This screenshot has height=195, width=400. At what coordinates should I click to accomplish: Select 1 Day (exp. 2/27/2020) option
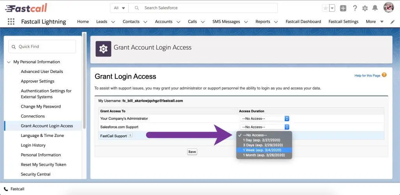click(x=264, y=140)
